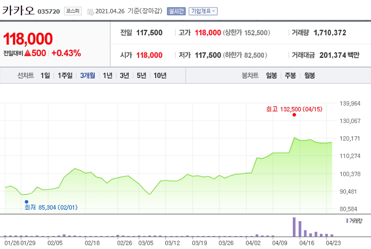Viewport: 371px width, 249px height.
Task: Click the 거래량 1,710,372 value
Action: point(329,33)
